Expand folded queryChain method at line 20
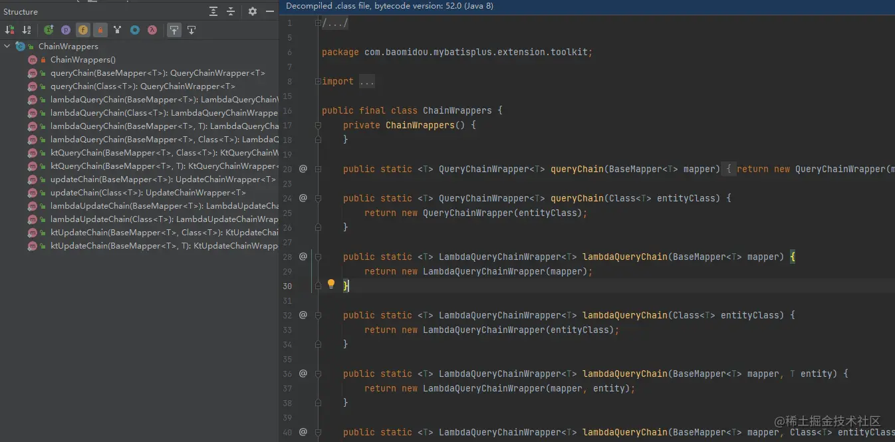This screenshot has height=442, width=895. (318, 169)
